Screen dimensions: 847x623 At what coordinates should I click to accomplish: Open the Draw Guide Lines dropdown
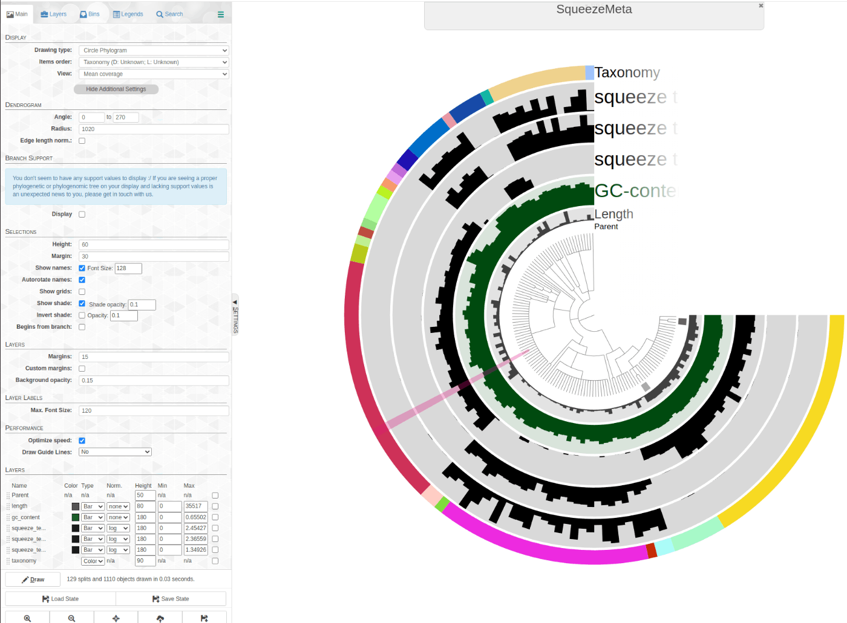115,452
